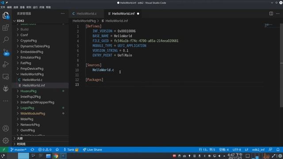
Task: Change LF end of line sequence
Action: click(247, 150)
